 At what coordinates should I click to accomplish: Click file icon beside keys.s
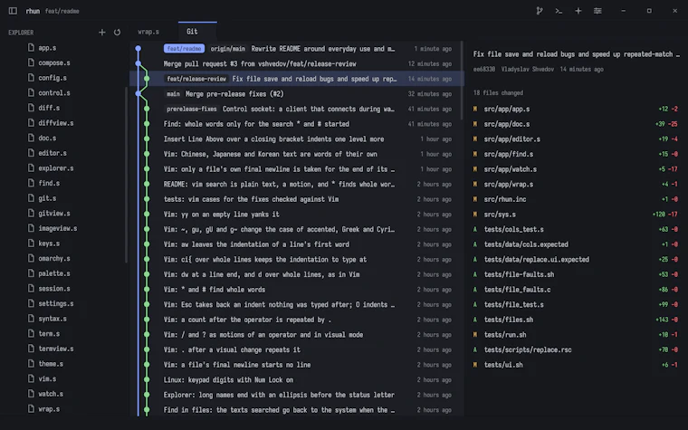(31, 243)
